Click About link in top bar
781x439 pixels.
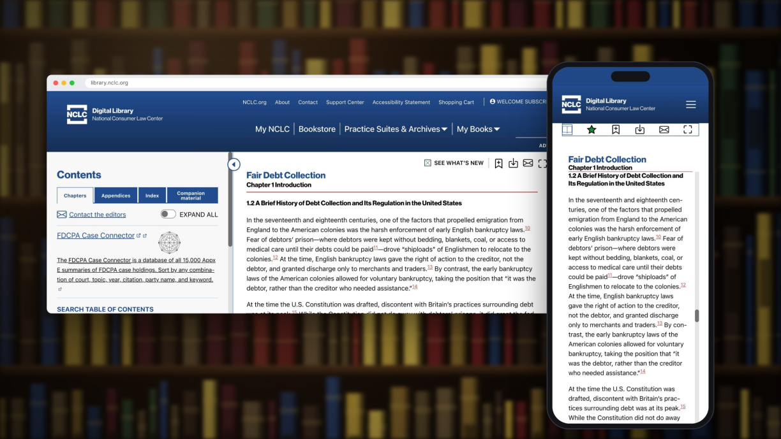282,102
